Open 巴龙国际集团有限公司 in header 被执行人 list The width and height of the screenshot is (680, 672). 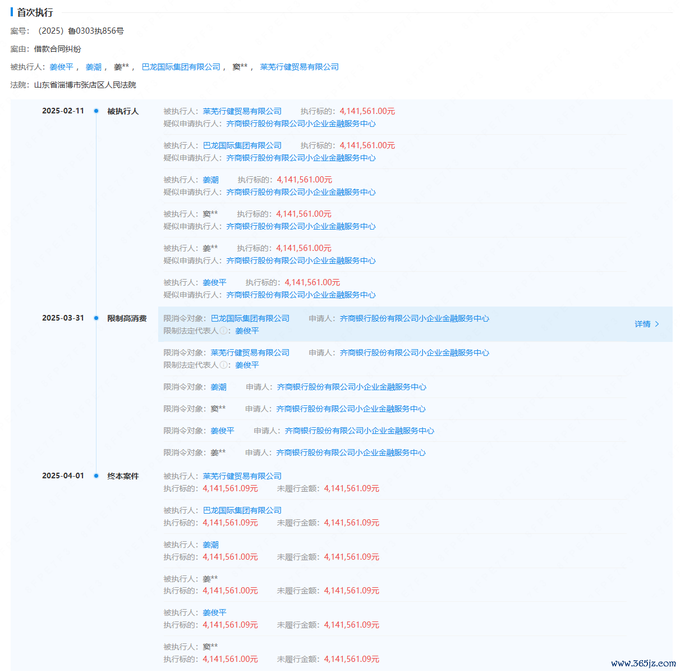click(x=181, y=67)
